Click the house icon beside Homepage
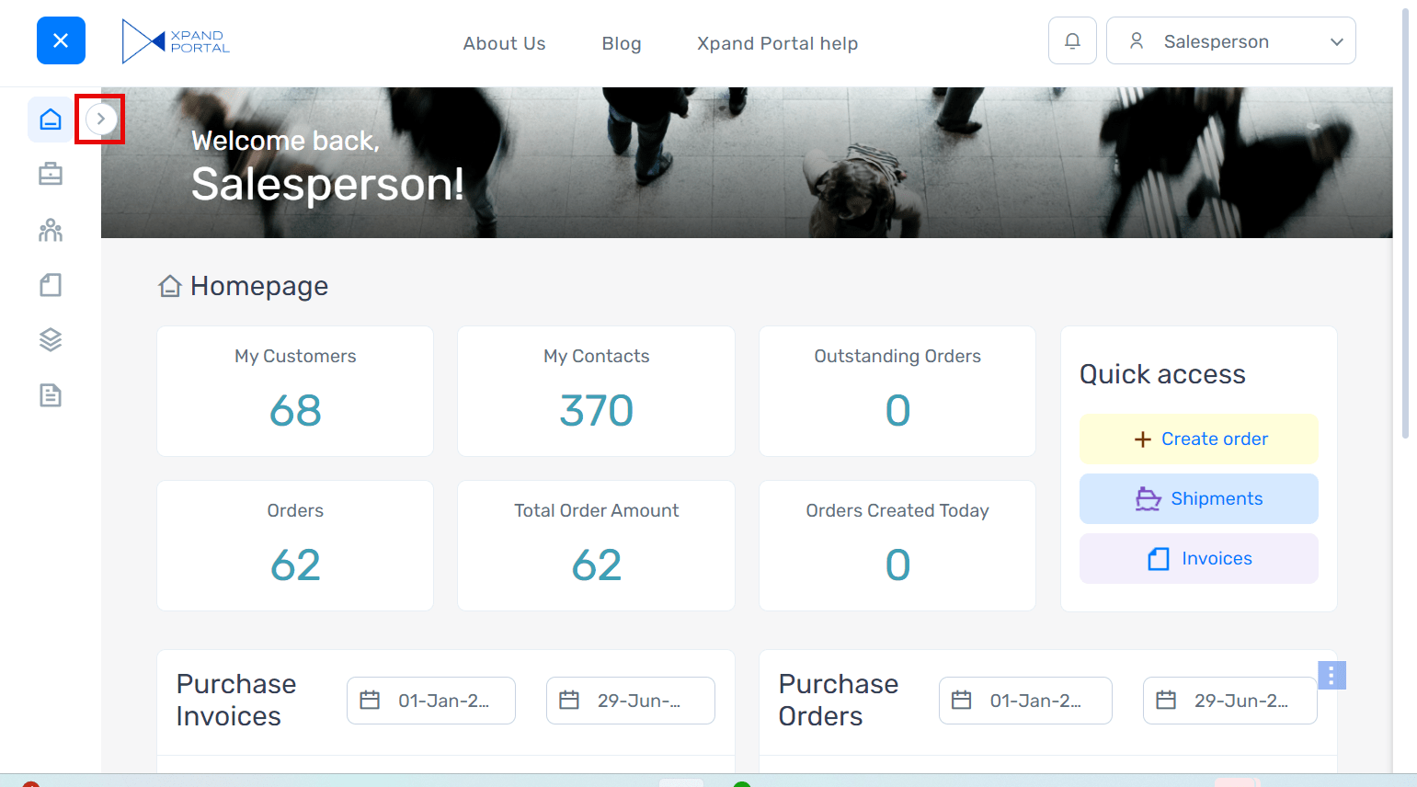The height and width of the screenshot is (787, 1417). tap(170, 286)
